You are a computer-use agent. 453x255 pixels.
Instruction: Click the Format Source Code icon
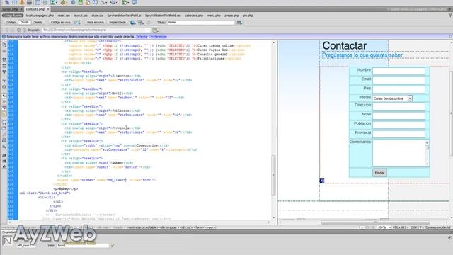click(x=4, y=167)
